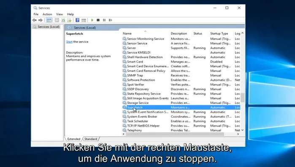
Task: Restart Service using toolbar icon
Action: [111, 20]
